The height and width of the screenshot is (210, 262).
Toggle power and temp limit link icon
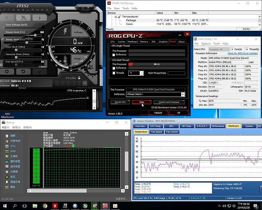coord(2,39)
